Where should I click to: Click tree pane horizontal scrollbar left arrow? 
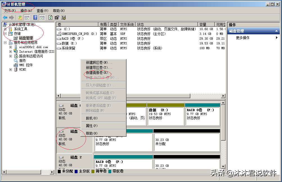point(4,172)
